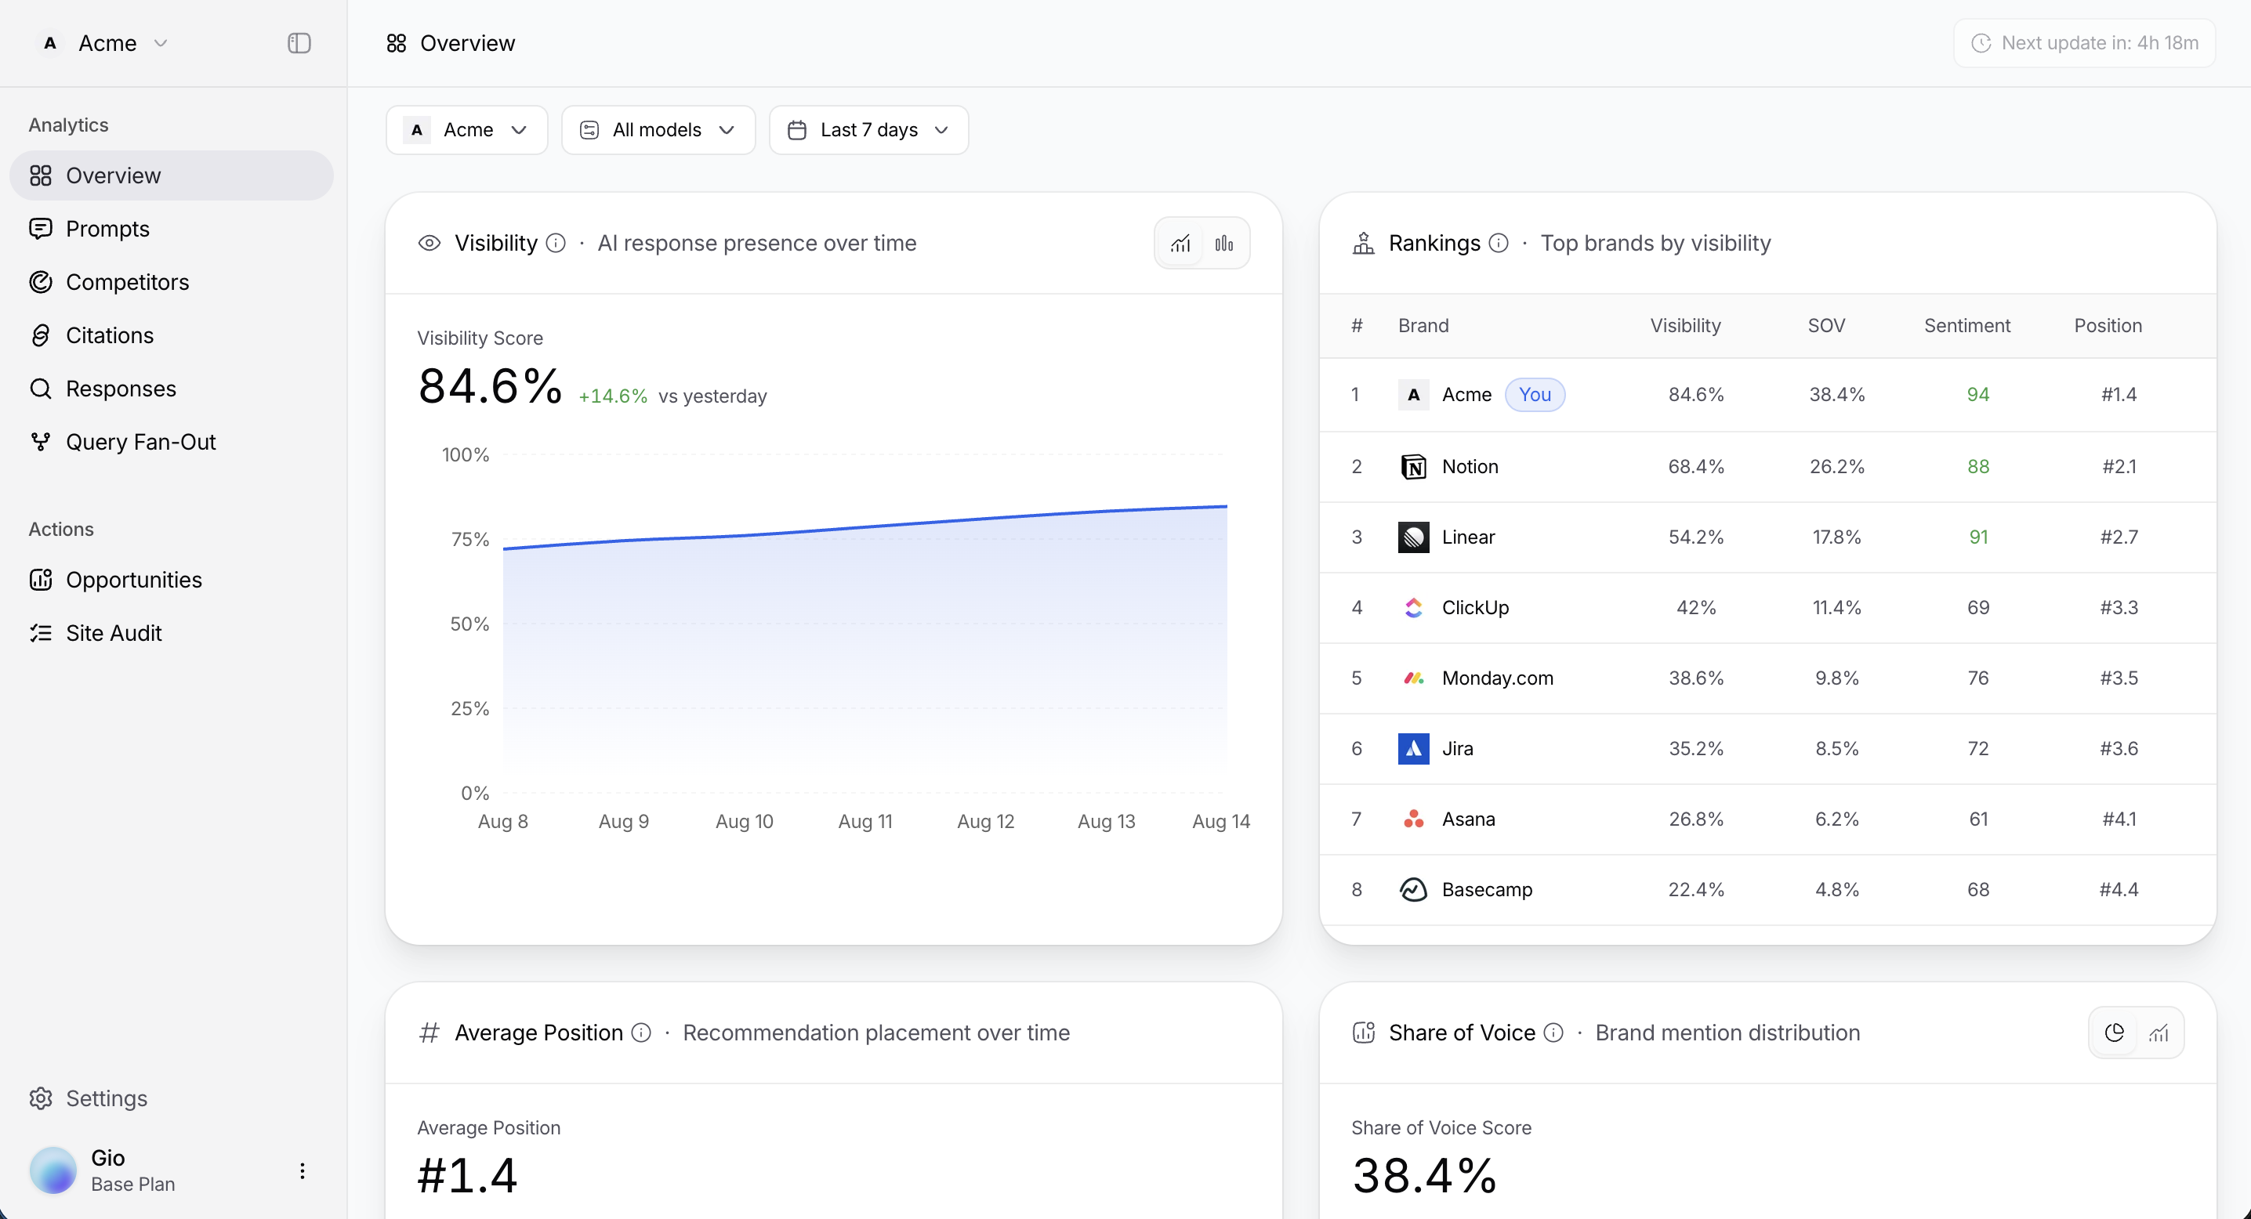Click the Site Audit checklist icon
Viewport: 2251px width, 1219px height.
coord(40,633)
